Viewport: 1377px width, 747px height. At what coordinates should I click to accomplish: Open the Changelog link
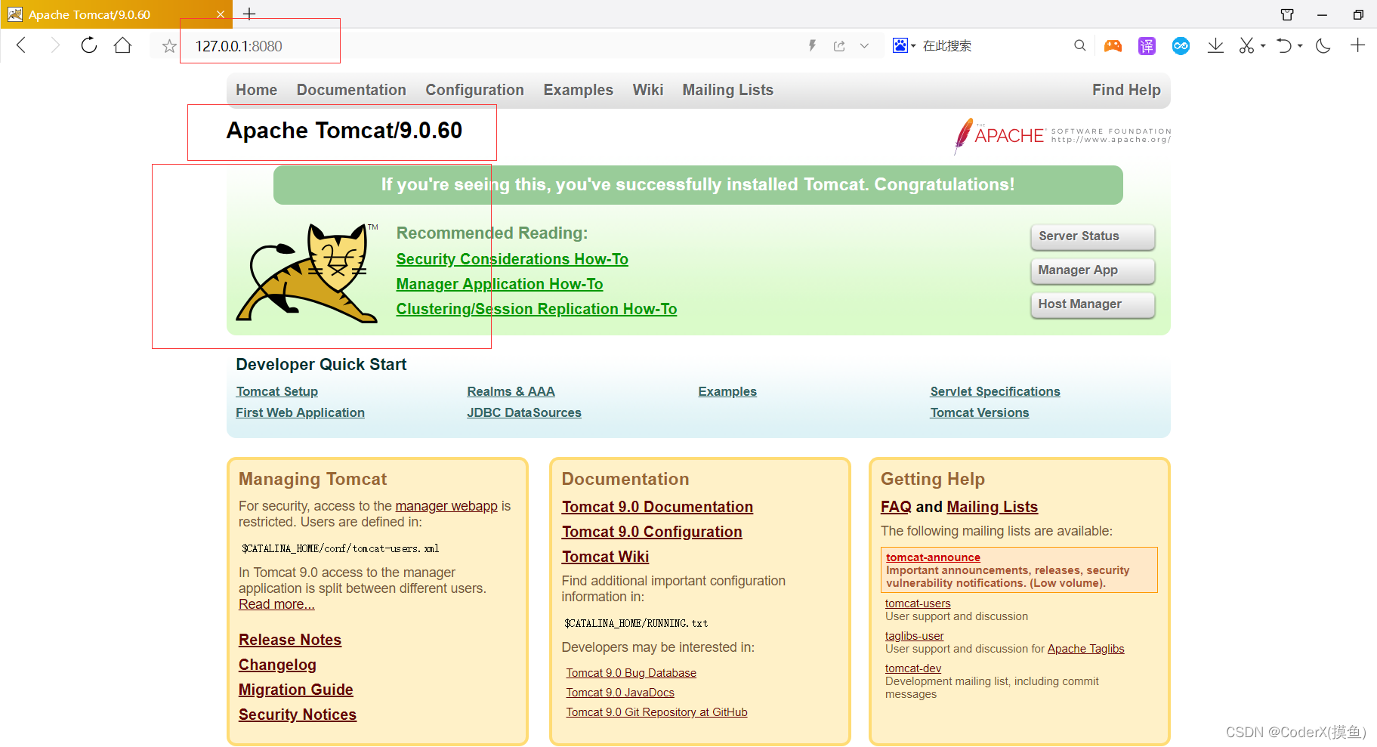pyautogui.click(x=277, y=665)
